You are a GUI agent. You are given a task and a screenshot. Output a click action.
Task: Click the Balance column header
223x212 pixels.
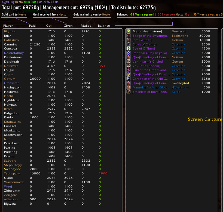click(x=104, y=26)
